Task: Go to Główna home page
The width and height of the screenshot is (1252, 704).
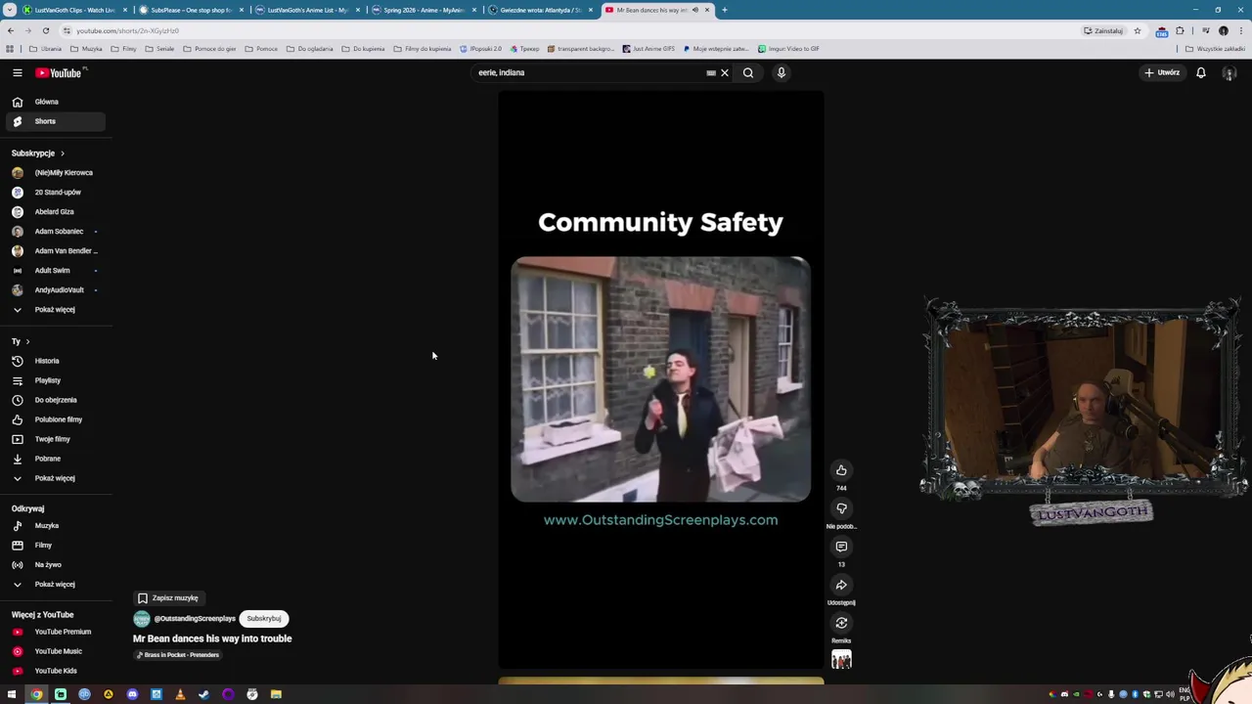Action: click(x=56, y=102)
